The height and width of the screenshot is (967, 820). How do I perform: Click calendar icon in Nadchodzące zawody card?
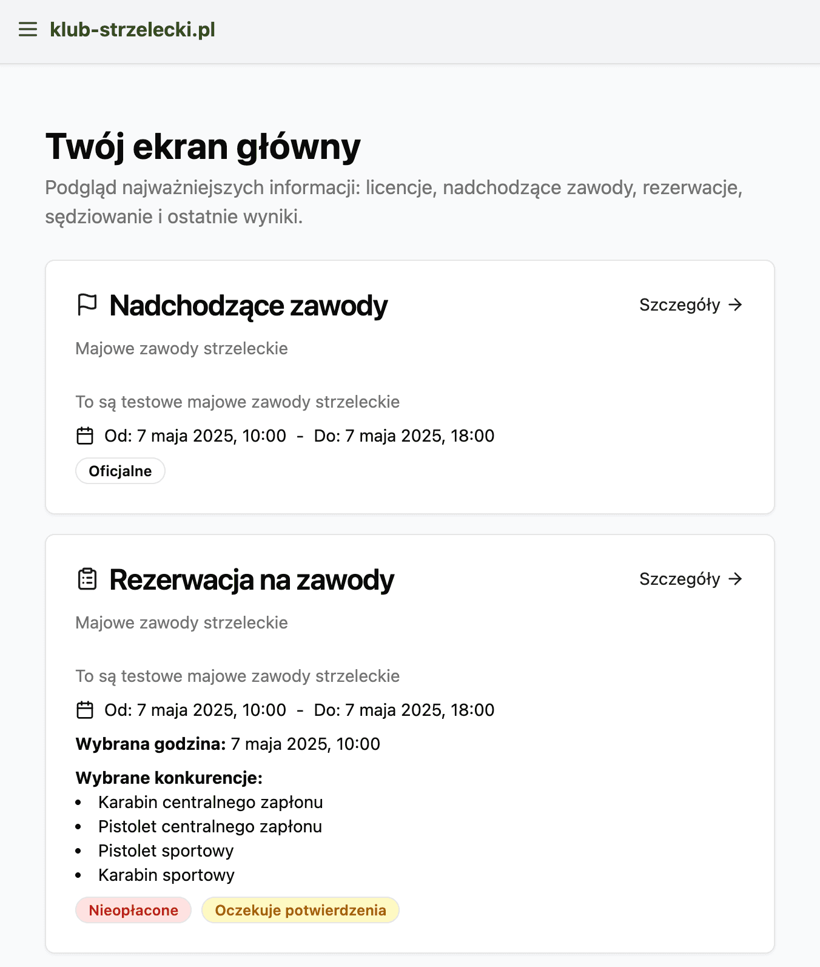[x=85, y=436]
